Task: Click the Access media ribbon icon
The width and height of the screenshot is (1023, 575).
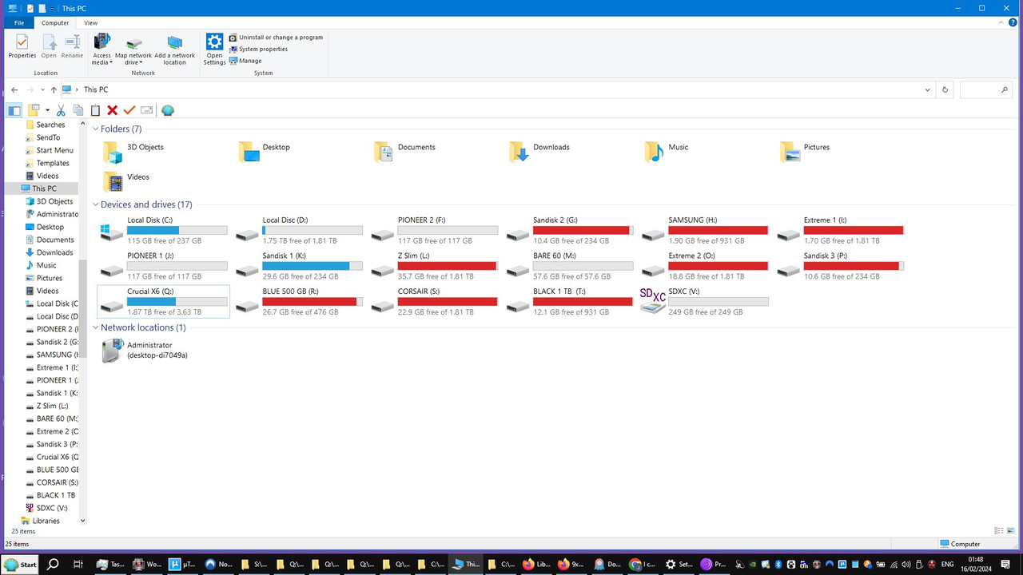Action: [x=102, y=42]
